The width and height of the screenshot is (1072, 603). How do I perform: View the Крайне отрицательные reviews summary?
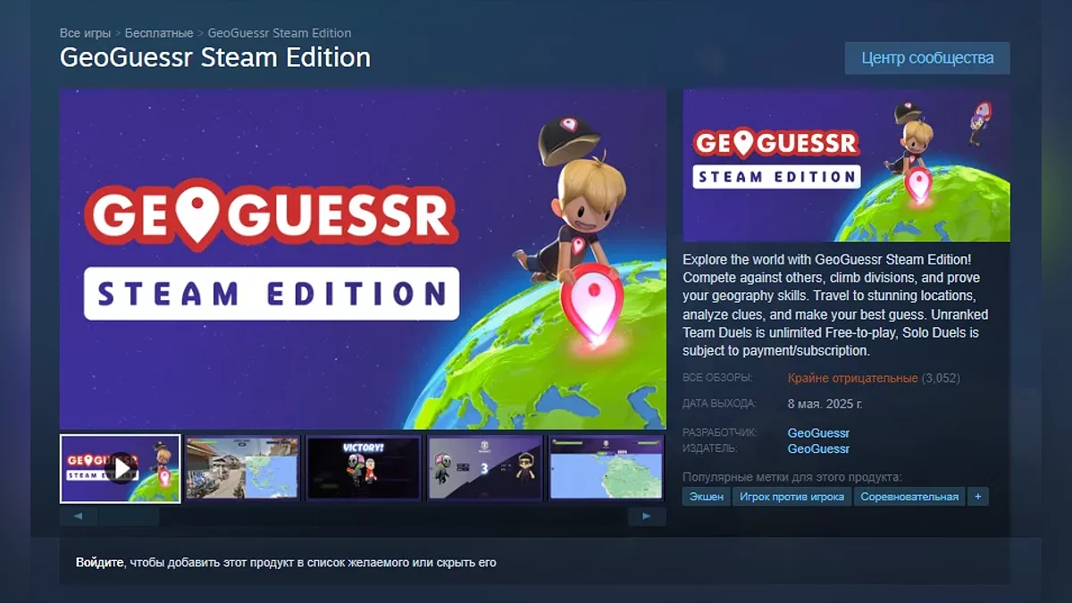(x=852, y=378)
